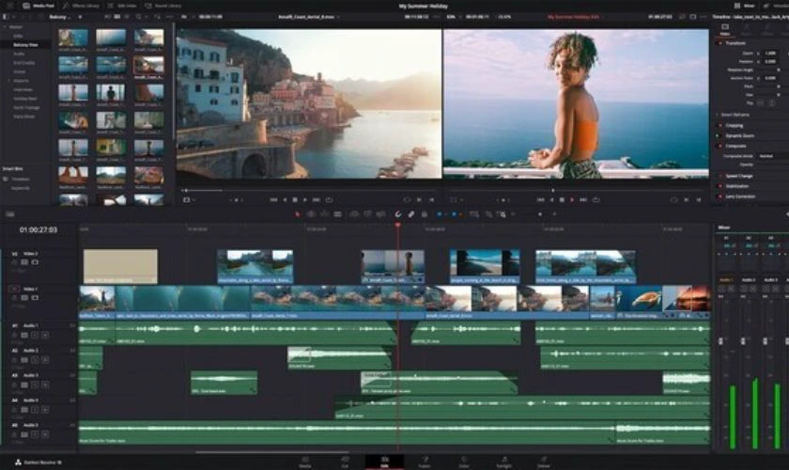Expand the Lens Correction section
789x470 pixels.
(x=739, y=196)
